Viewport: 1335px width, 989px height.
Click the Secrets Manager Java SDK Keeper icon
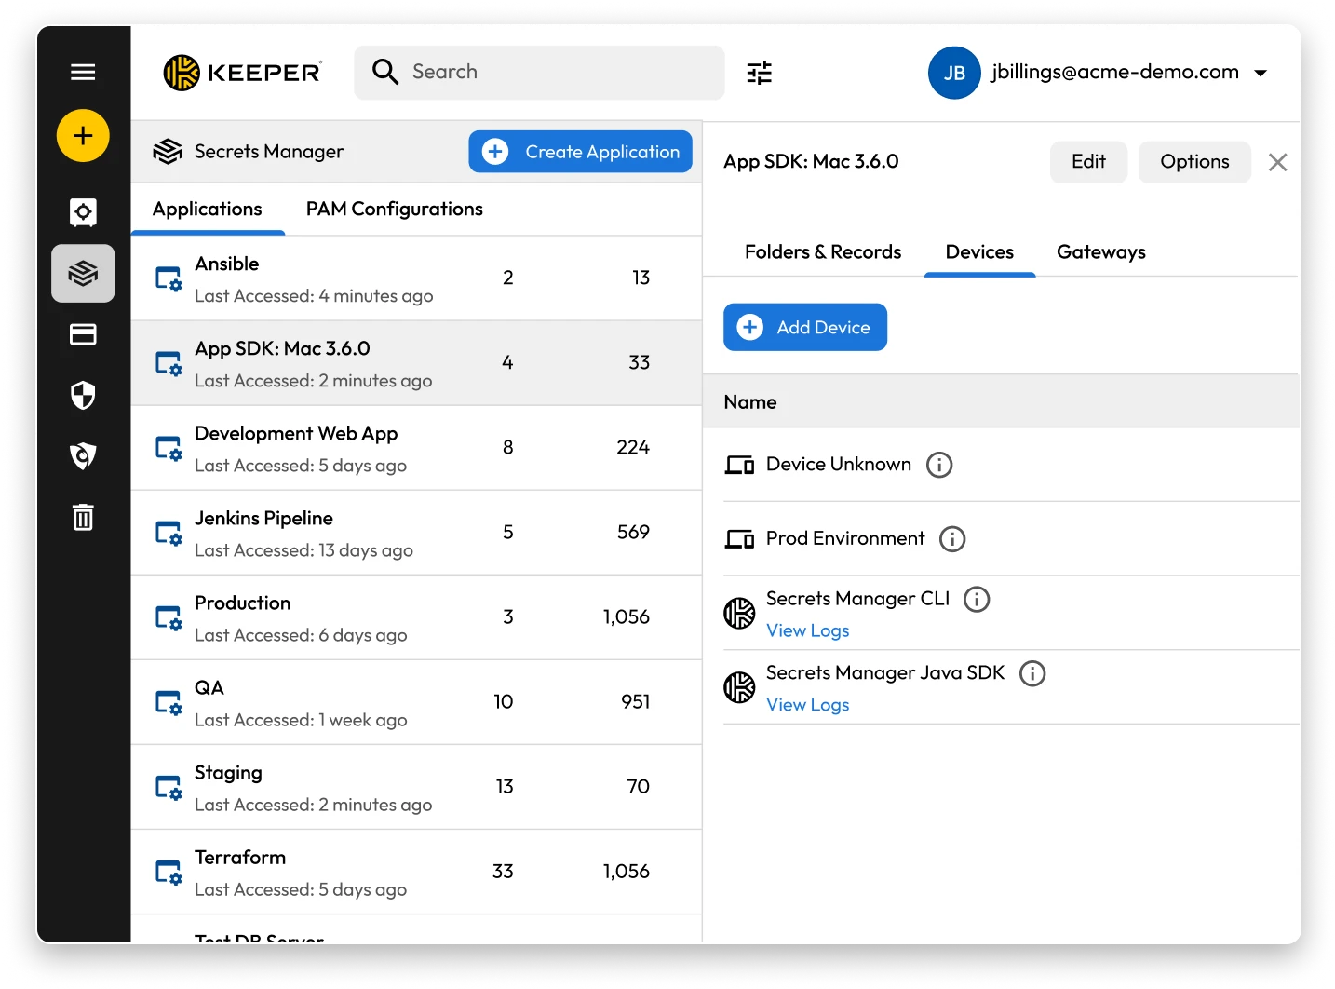pyautogui.click(x=739, y=687)
